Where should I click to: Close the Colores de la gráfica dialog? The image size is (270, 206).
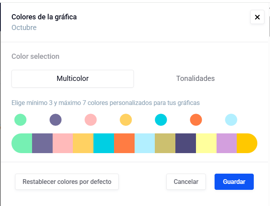(257, 17)
